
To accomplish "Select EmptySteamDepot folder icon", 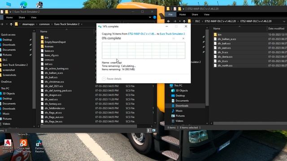I will click(x=42, y=42).
